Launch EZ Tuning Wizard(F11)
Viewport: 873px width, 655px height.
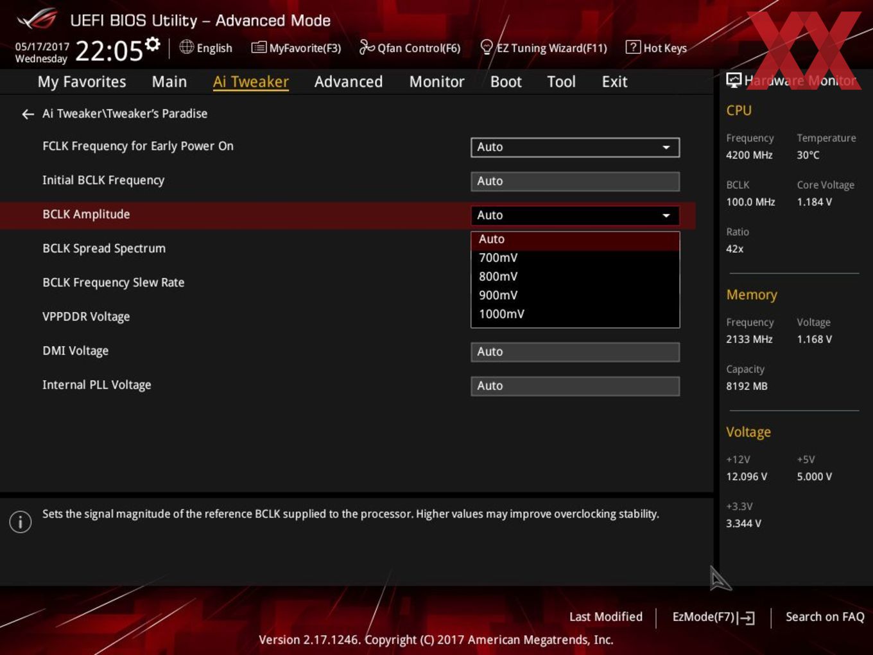(x=543, y=48)
